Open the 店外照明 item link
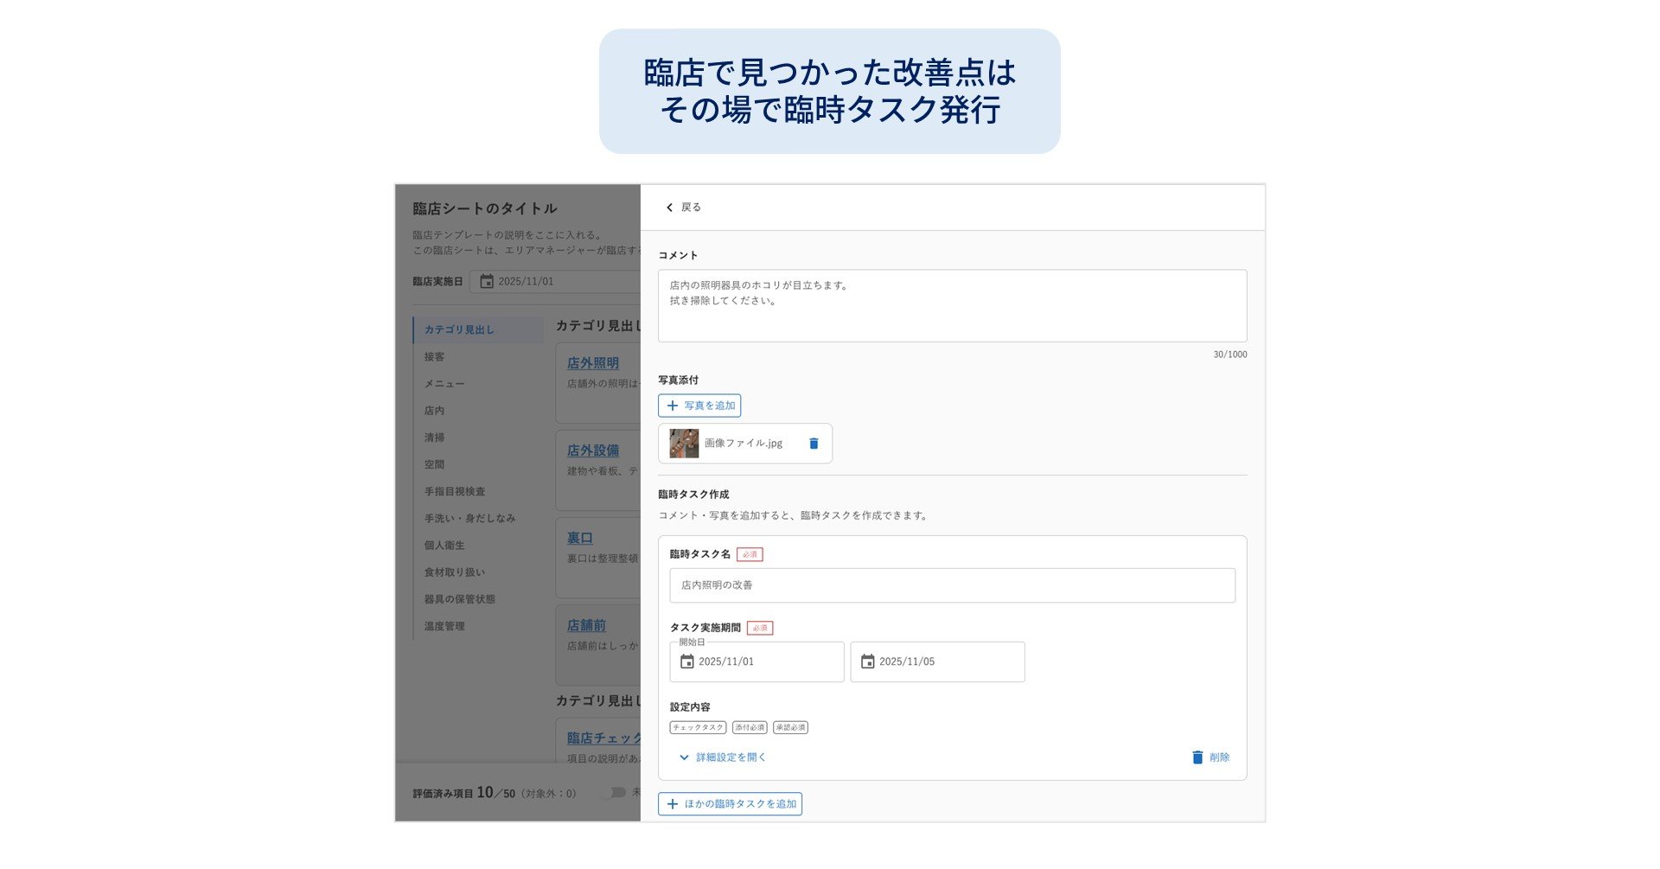Viewport: 1660px width, 869px height. pyautogui.click(x=592, y=362)
